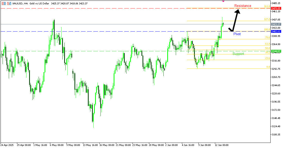Click the magenta triangle marker at top

223,1
